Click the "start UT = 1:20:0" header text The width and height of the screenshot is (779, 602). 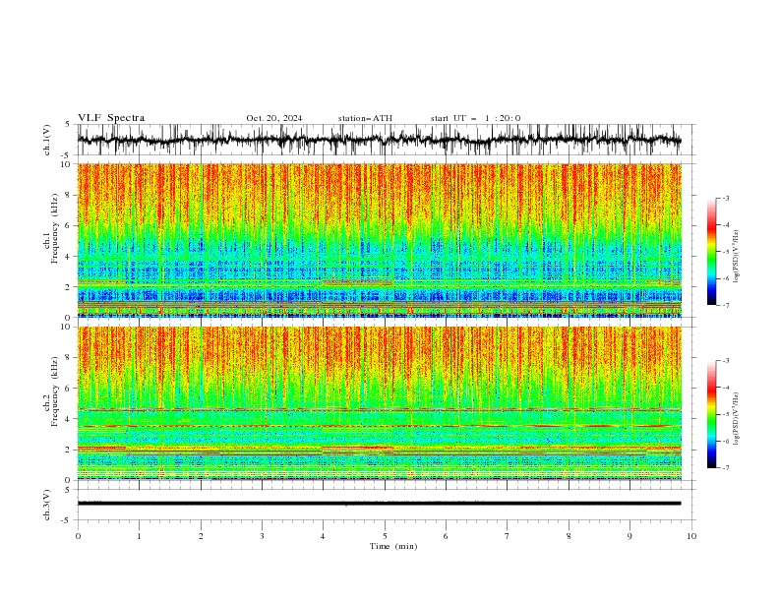[475, 118]
